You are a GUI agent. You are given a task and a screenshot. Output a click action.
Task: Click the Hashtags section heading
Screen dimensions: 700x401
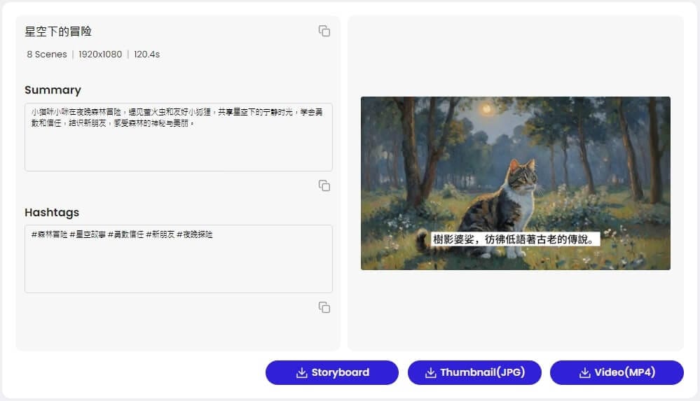[52, 212]
